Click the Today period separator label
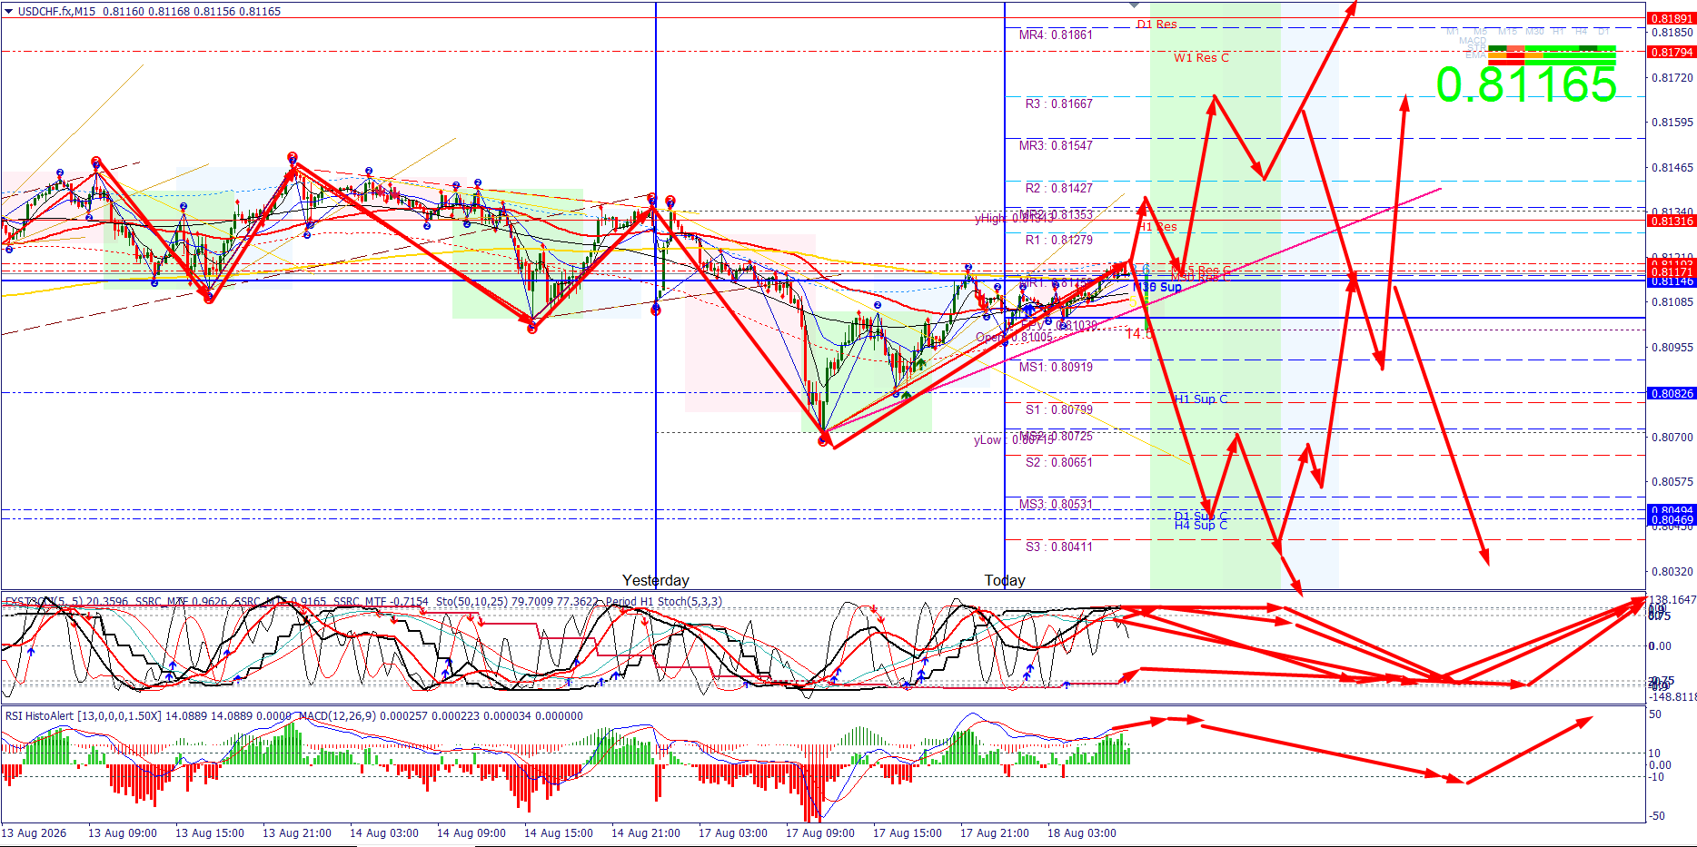The width and height of the screenshot is (1697, 847). click(1005, 580)
